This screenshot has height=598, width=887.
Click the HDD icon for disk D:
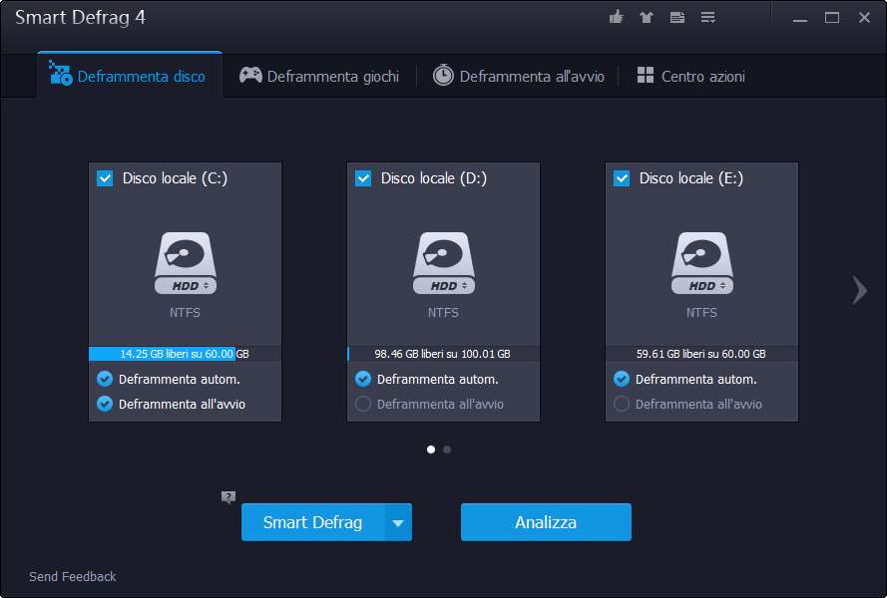(443, 263)
